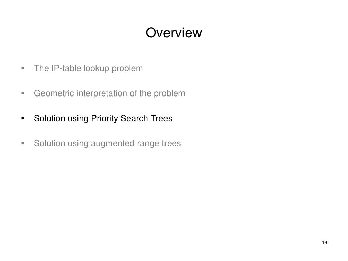The image size is (348, 261).
Task: Click the word 'lookup' in the first bullet
Action: [97, 68]
